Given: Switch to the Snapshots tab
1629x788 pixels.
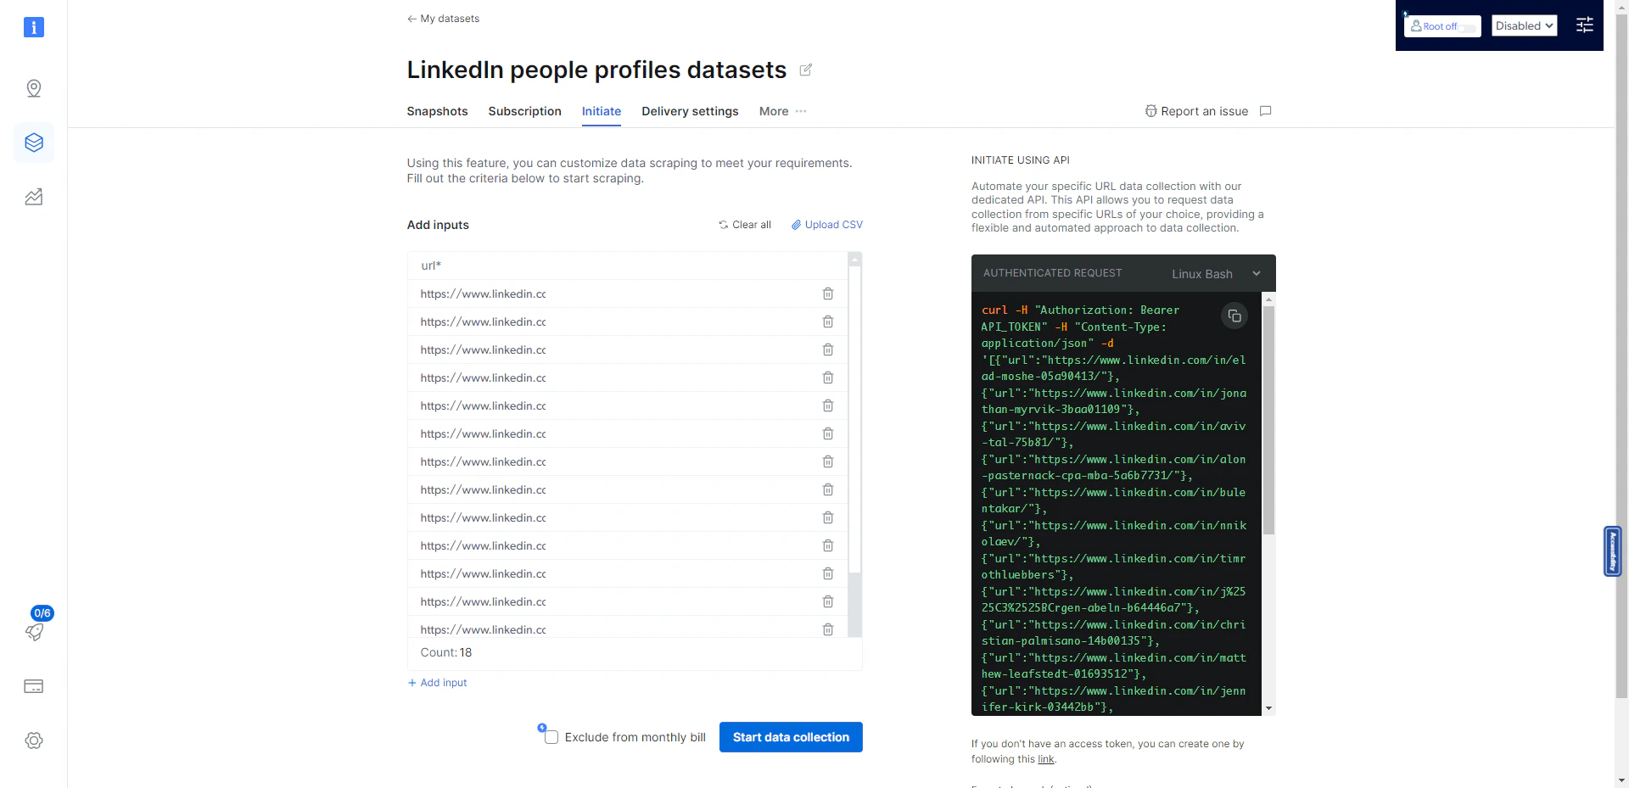Looking at the screenshot, I should pyautogui.click(x=437, y=111).
